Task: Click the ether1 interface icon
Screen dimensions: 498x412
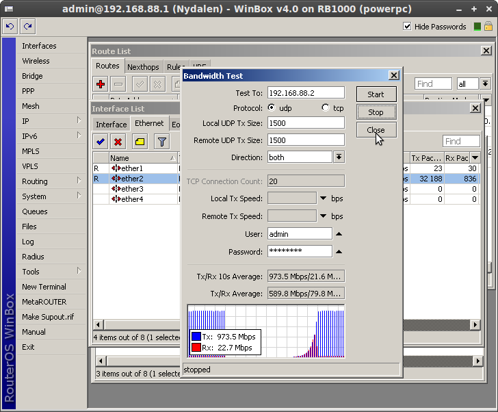Action: tap(116, 168)
